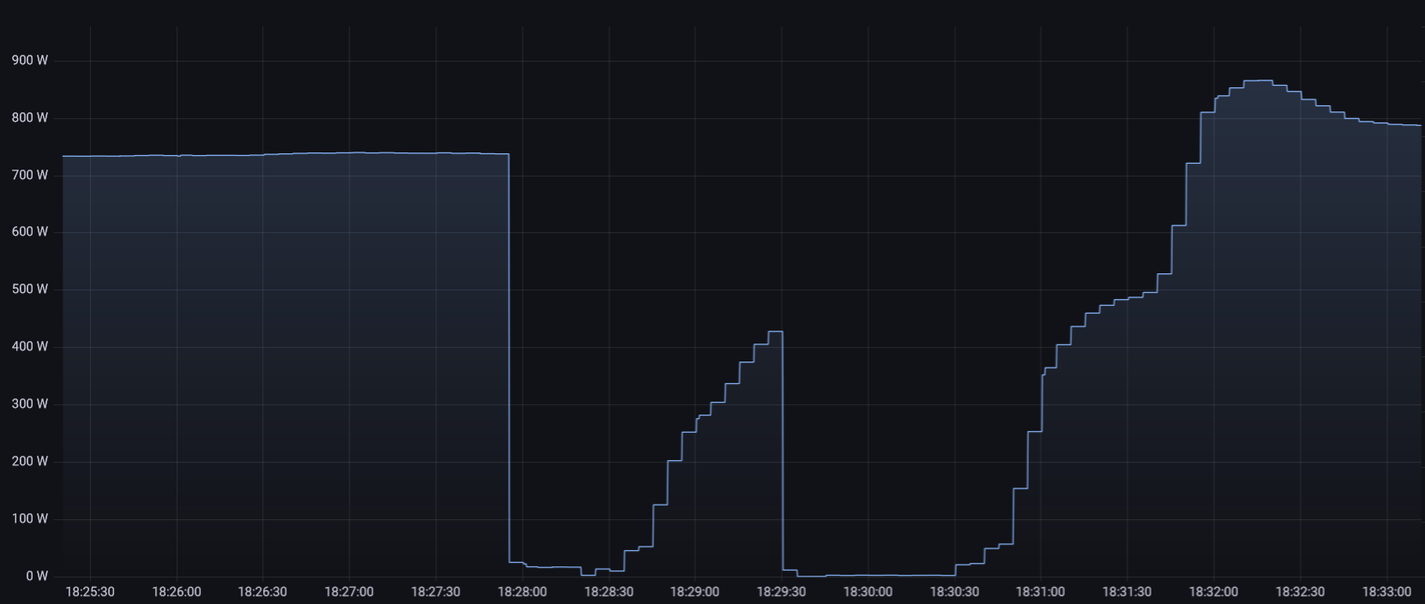Click the 18:31:00 time axis label
The width and height of the screenshot is (1425, 604).
[1040, 592]
